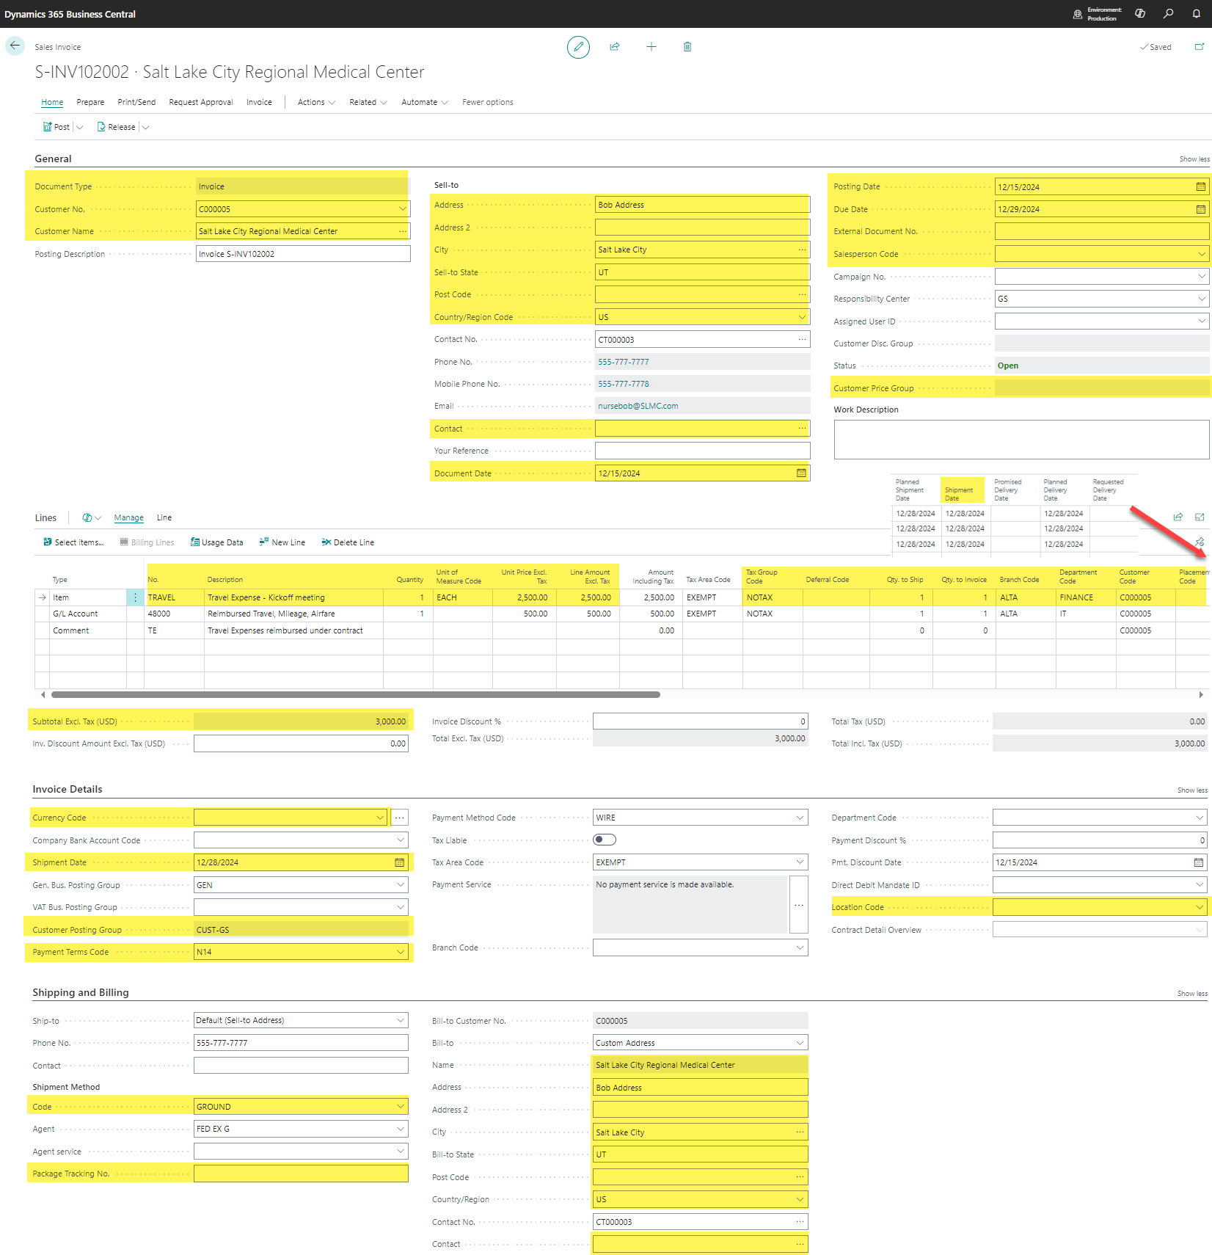This screenshot has height=1255, width=1212.
Task: Click Package Tracking No. field
Action: tap(301, 1174)
